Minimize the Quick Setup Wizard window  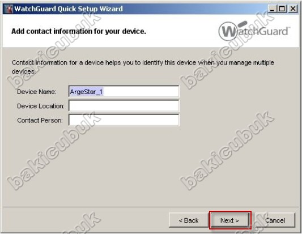pos(272,8)
